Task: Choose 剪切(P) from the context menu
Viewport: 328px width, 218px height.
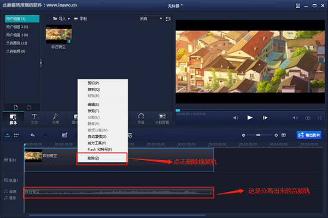Action: click(103, 83)
